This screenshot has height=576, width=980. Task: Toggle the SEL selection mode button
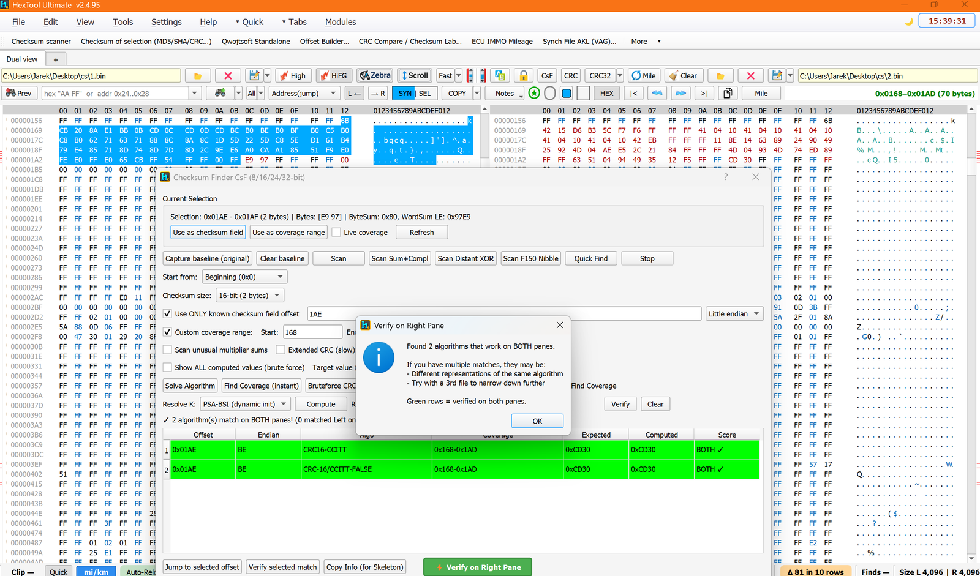(425, 93)
